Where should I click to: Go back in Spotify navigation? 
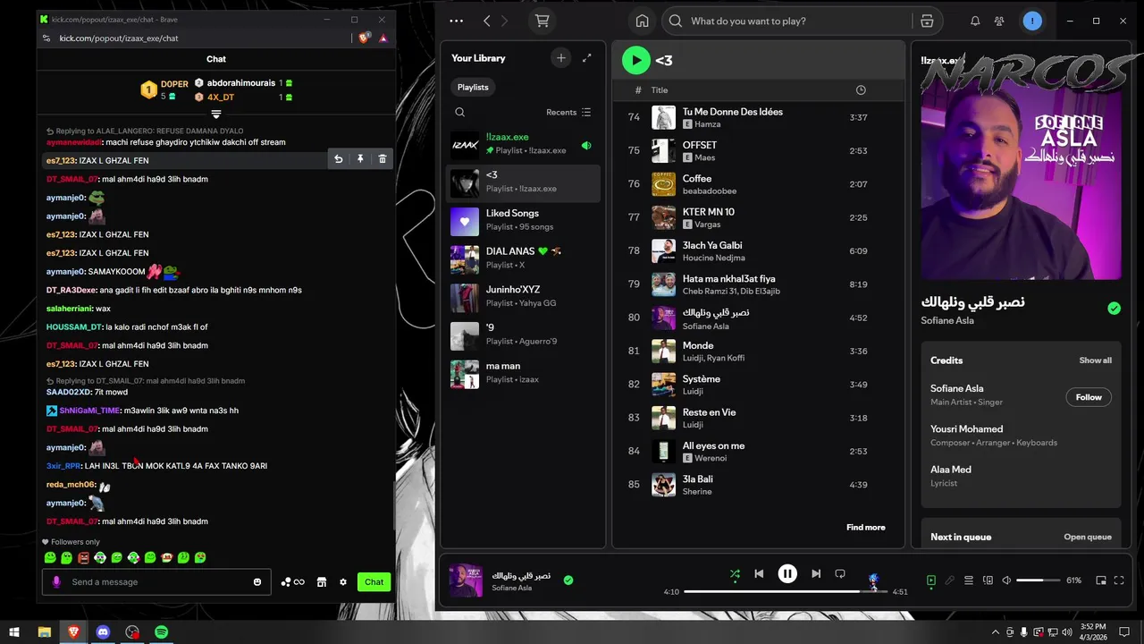(486, 21)
